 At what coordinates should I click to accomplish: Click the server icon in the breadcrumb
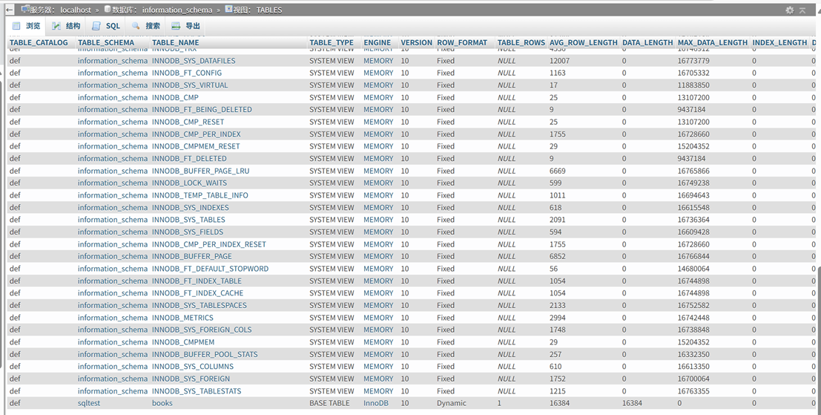click(x=25, y=10)
